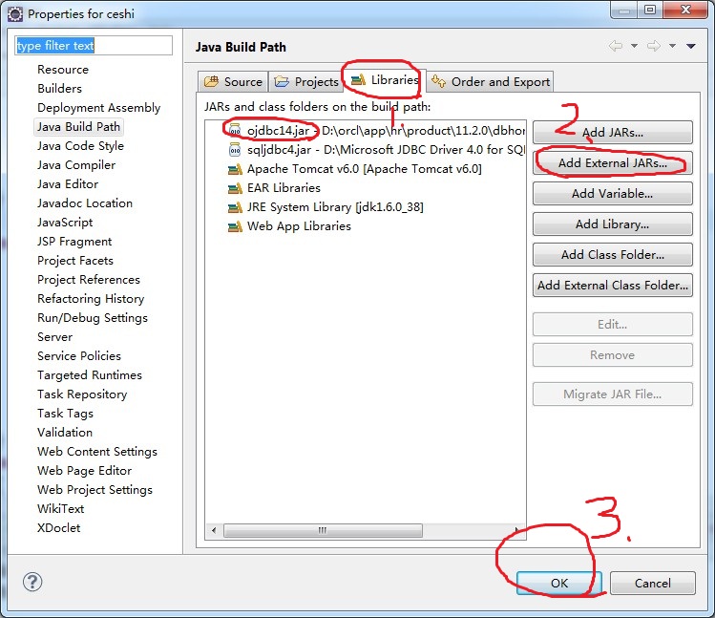Open the back history dropdown arrow
This screenshot has width=715, height=618.
[634, 46]
